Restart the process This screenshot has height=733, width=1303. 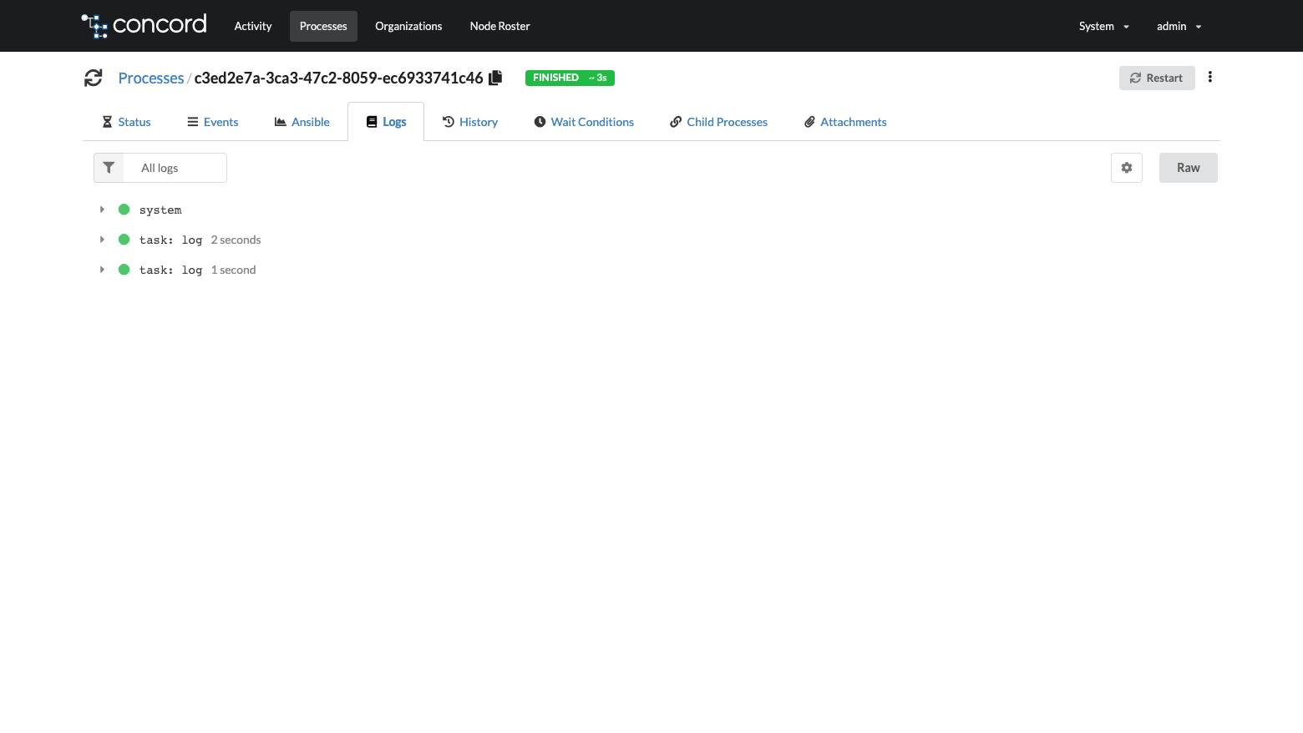tap(1157, 78)
